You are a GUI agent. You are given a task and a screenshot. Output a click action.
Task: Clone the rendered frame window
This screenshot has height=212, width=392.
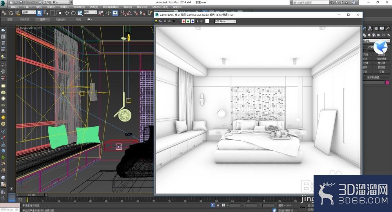click(x=165, y=21)
